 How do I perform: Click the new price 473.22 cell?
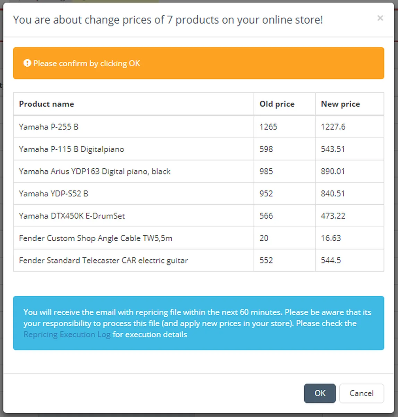coord(333,216)
